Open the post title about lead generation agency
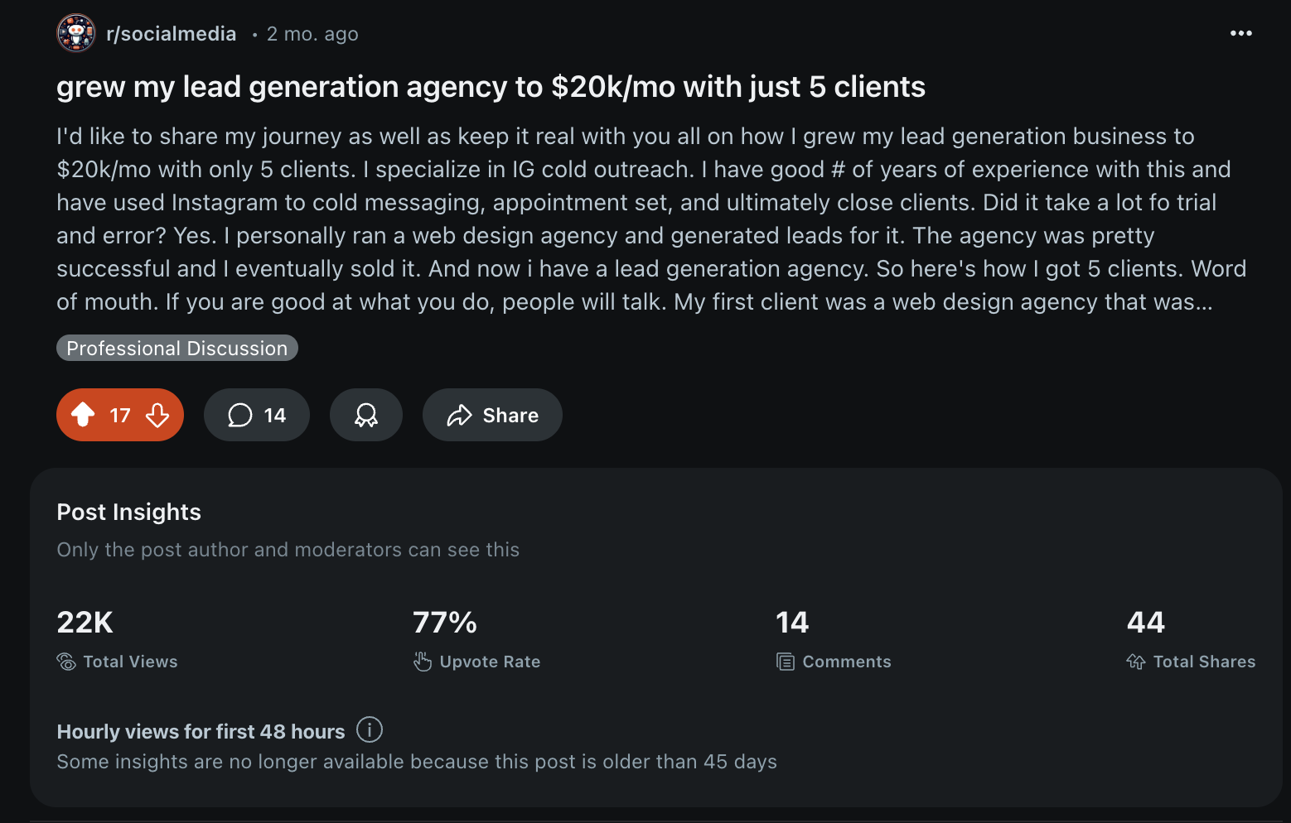 pyautogui.click(x=491, y=86)
